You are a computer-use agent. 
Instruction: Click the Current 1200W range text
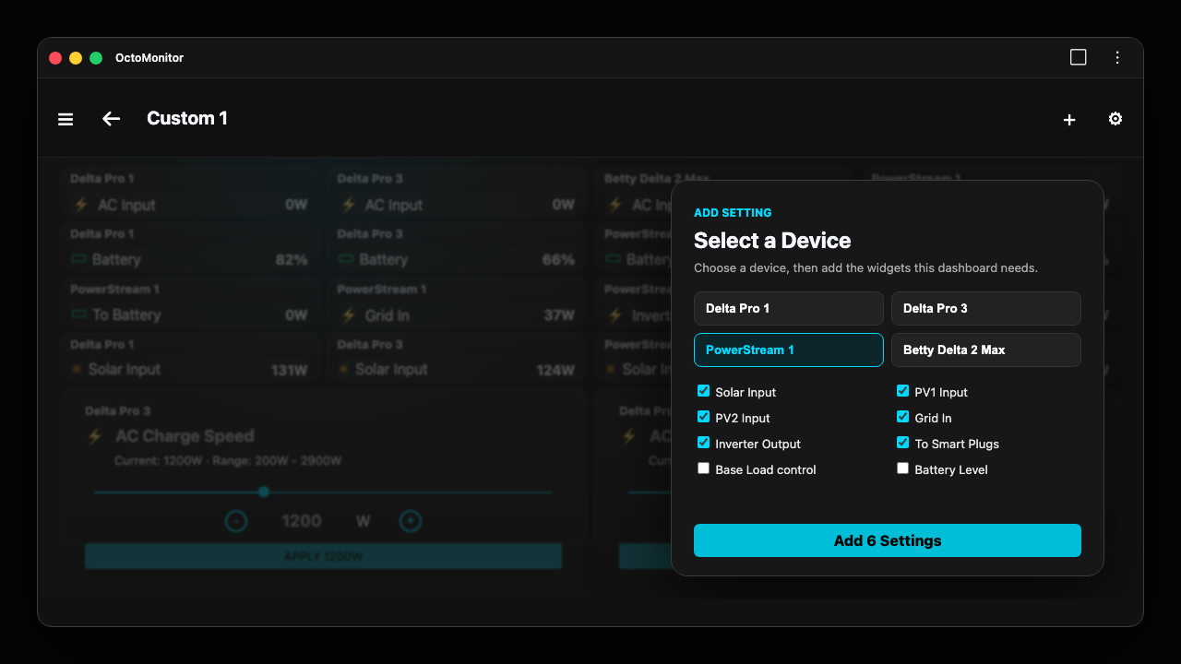[228, 460]
